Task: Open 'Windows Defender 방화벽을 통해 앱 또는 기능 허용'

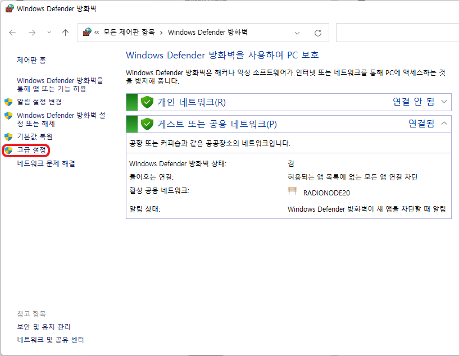Action: (x=60, y=85)
